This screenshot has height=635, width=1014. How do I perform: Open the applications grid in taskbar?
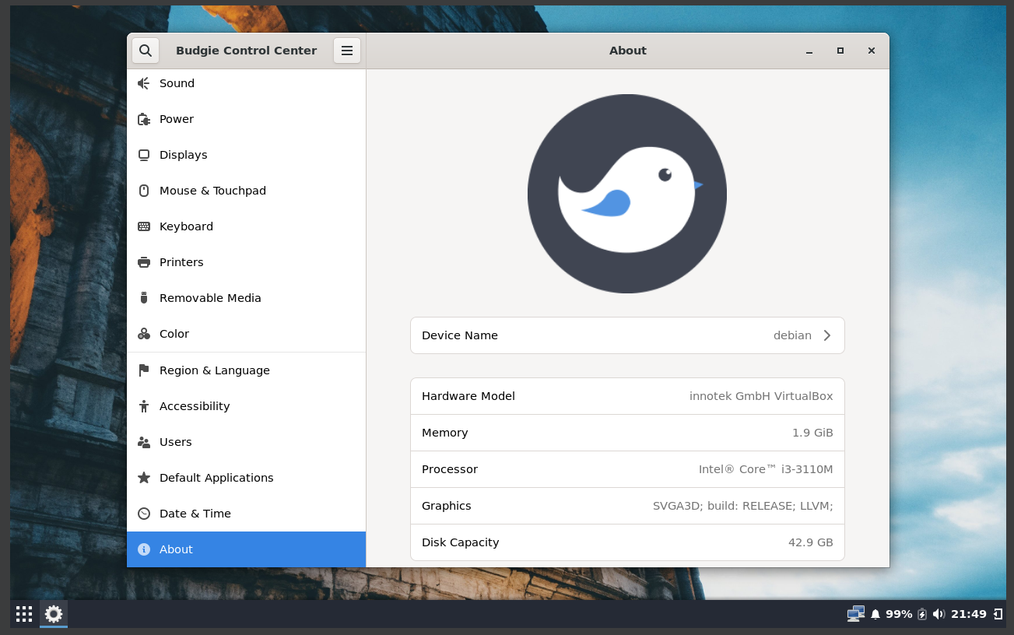point(23,614)
